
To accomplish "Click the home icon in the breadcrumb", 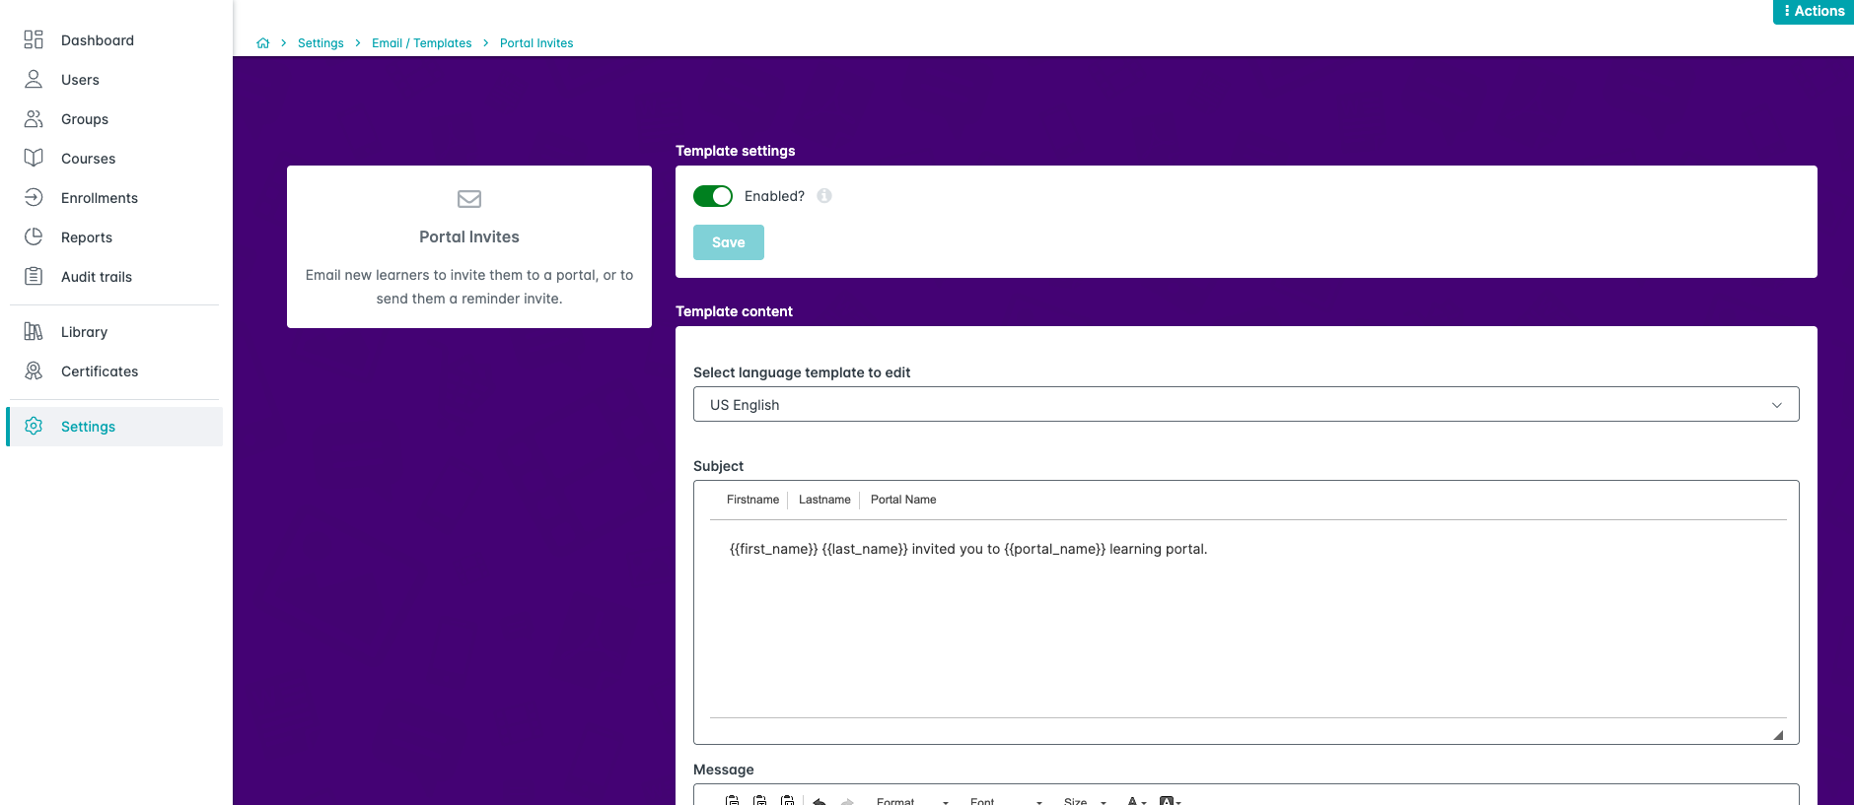I will (263, 43).
